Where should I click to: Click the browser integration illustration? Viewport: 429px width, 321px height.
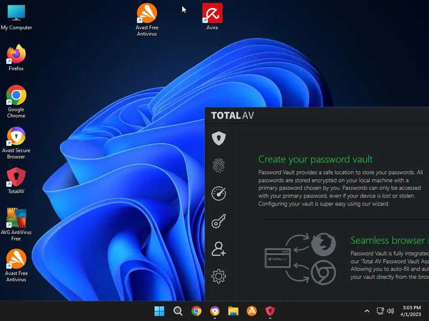[300, 258]
